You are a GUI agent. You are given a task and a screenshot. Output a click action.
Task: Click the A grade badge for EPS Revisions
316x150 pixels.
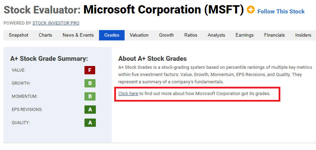(x=90, y=110)
